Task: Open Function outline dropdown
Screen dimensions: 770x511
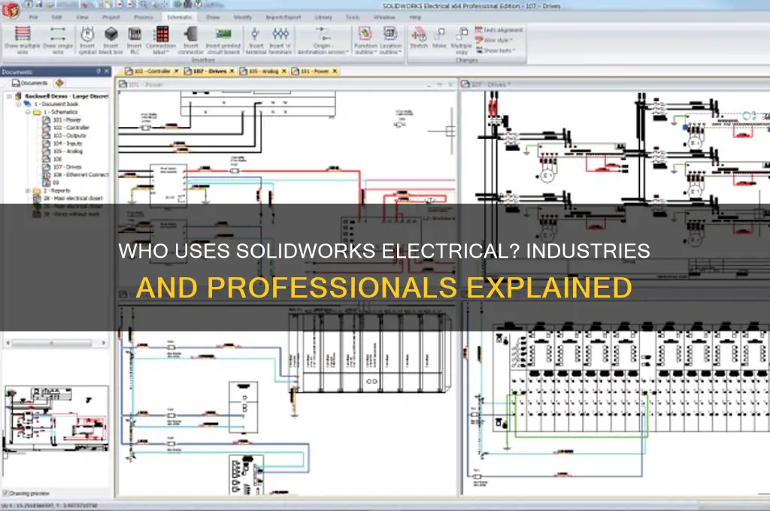Action: 365,40
